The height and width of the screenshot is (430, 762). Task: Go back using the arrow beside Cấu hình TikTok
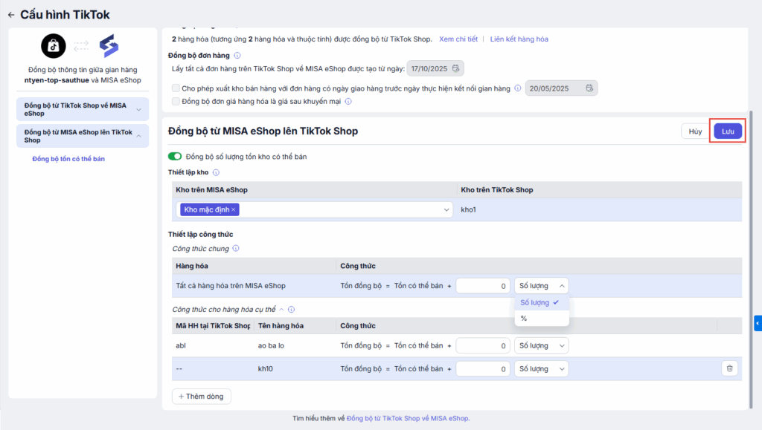click(x=11, y=15)
